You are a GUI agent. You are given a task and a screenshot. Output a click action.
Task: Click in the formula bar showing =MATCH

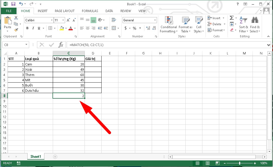coord(167,45)
